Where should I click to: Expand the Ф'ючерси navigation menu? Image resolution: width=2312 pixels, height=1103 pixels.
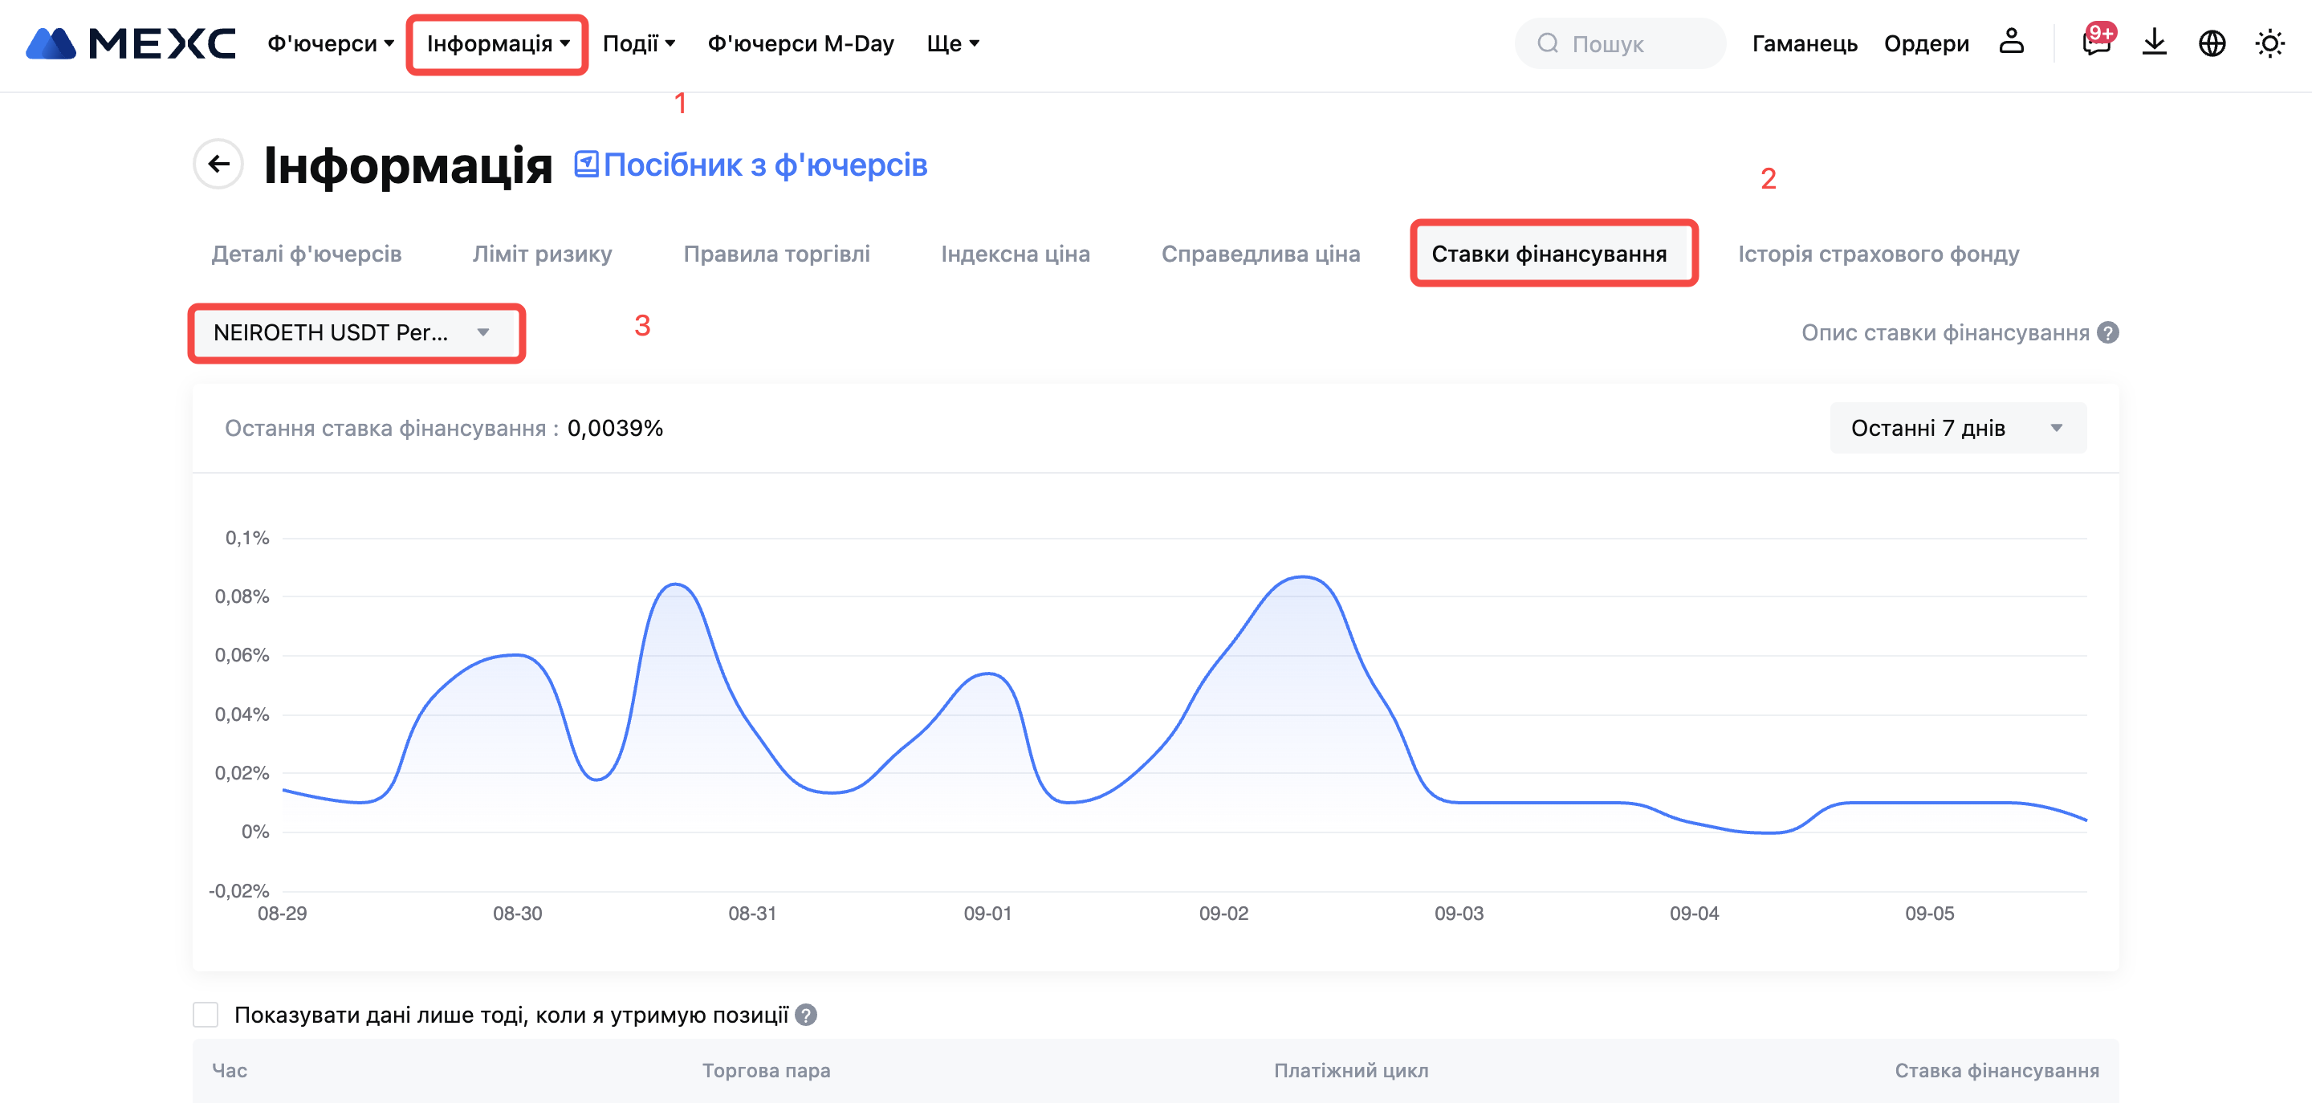330,43
